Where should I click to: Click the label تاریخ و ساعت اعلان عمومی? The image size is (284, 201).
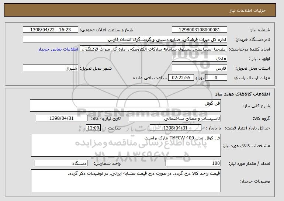107,30
